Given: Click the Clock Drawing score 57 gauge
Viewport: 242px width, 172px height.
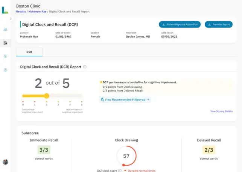Looking at the screenshot, I should pyautogui.click(x=126, y=155).
